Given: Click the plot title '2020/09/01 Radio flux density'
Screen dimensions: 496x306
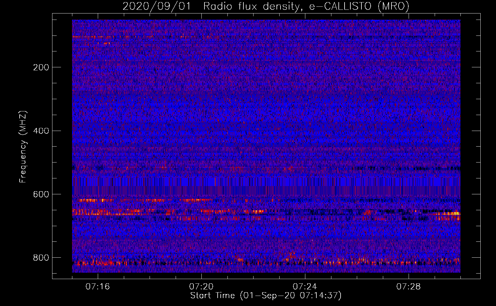Looking at the screenshot, I should (x=266, y=6).
